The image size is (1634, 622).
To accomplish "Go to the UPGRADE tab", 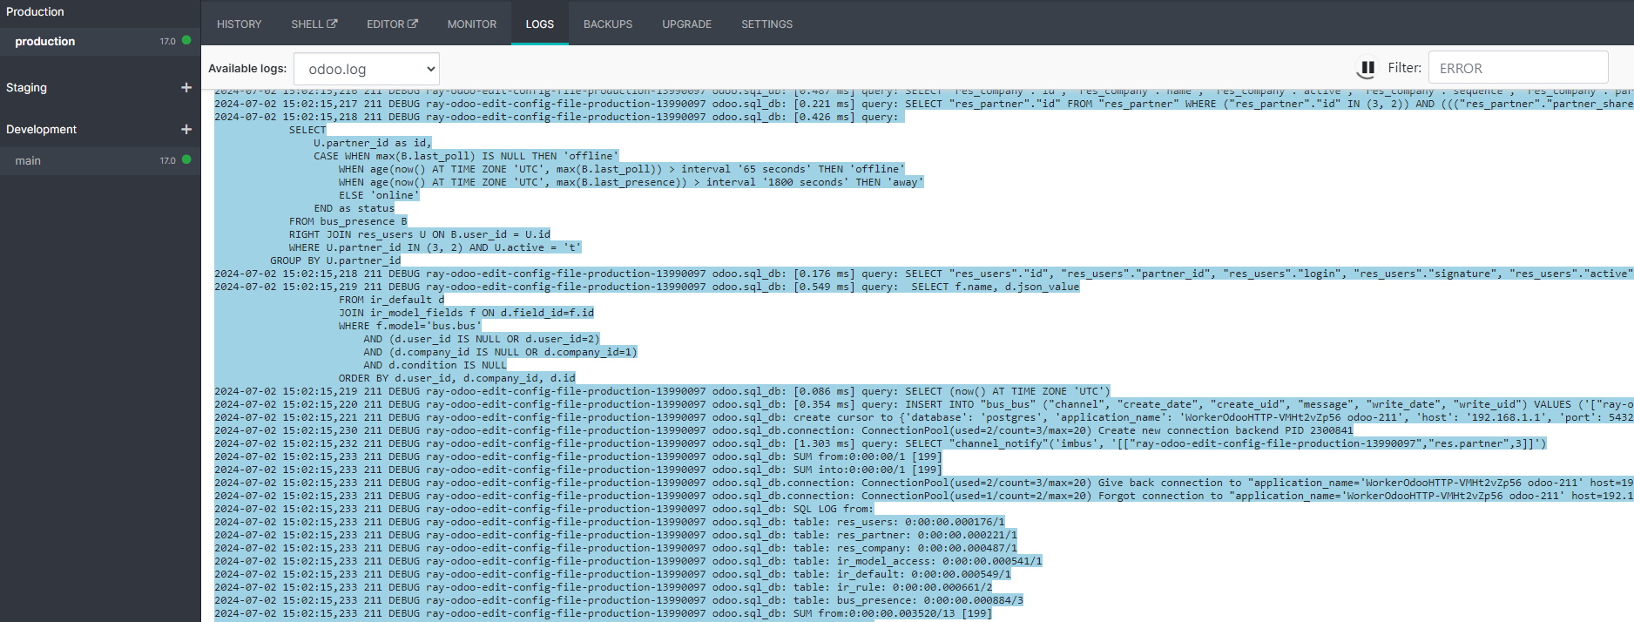I will (687, 24).
